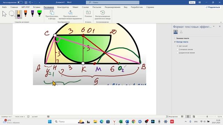Open the Customize Quick Access Toolbar dropdown
Image resolution: width=223 pixels, height=125 pixels.
tap(39, 2)
